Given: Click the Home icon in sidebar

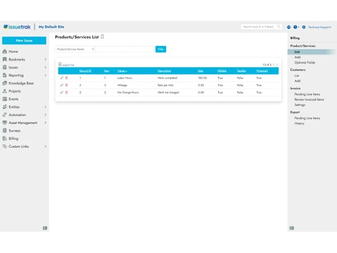Looking at the screenshot, I should 5,51.
